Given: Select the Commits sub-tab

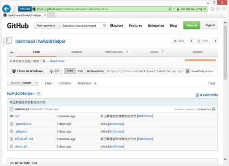Looking at the screenshot, I should 64,83.
